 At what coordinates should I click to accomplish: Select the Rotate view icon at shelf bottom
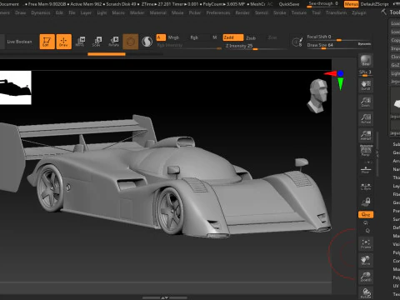[366, 293]
